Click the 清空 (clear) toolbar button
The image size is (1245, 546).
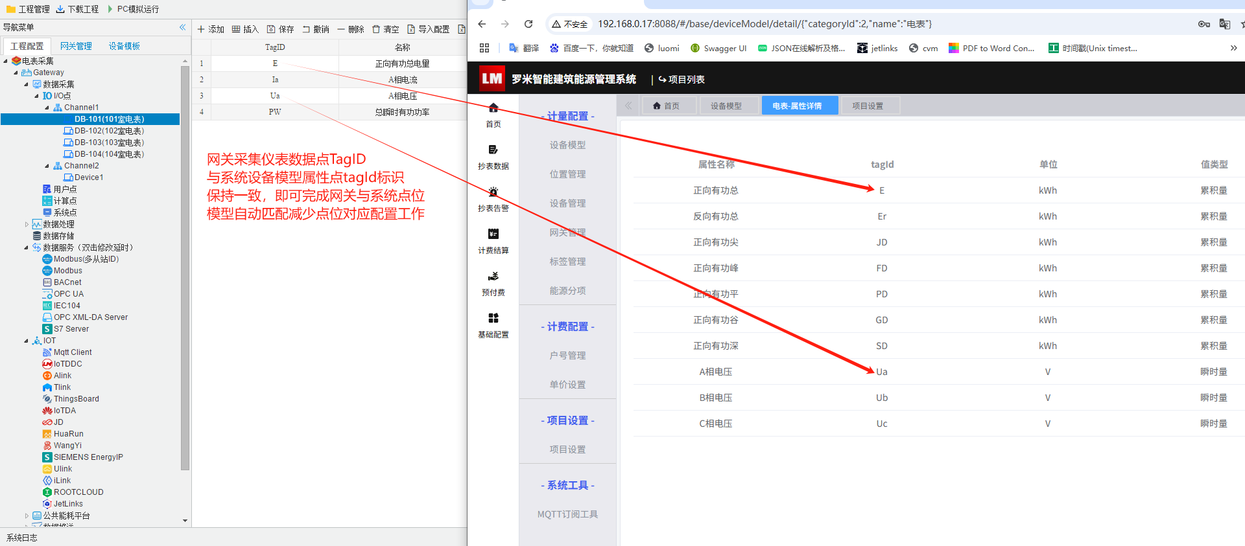386,29
